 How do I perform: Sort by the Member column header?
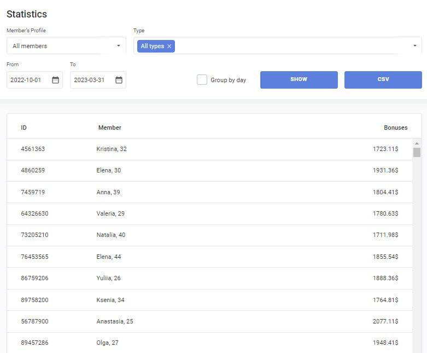[109, 128]
